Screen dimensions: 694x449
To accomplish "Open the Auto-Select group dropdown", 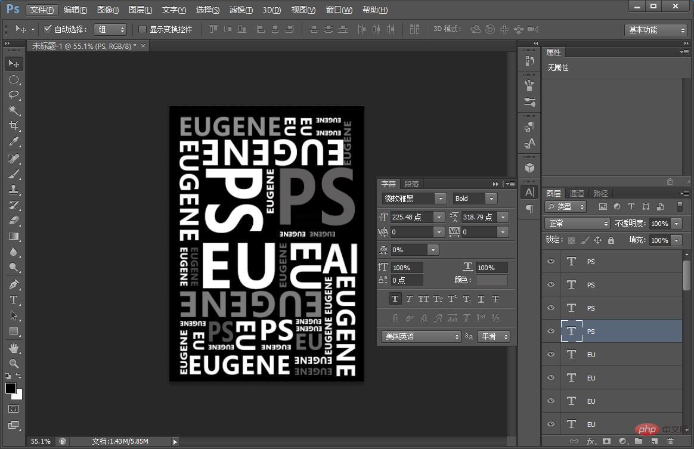I will (x=110, y=30).
